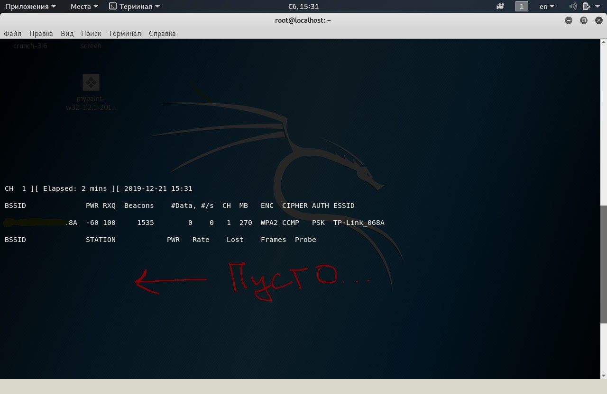Click the STATION column header
The width and height of the screenshot is (607, 394).
click(x=101, y=240)
